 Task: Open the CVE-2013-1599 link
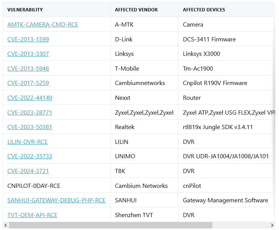click(28, 39)
